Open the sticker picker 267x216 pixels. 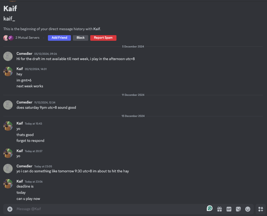238,209
